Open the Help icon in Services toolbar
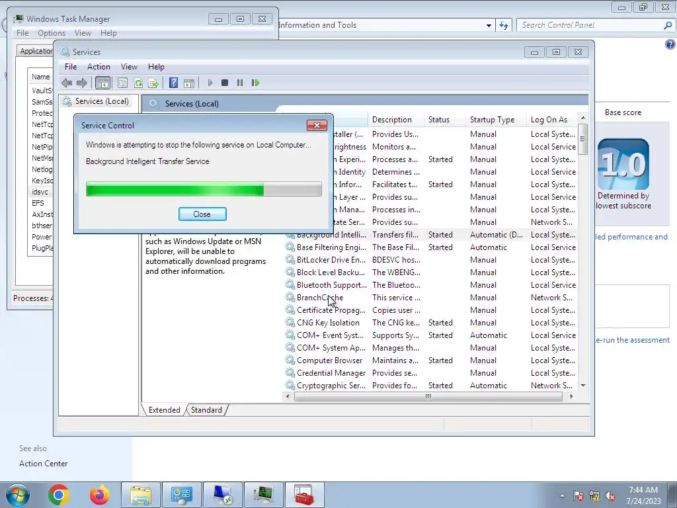Screen dimensions: 677x508 click(x=173, y=83)
